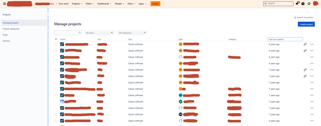Screen dimensions: 321x126
Task: Click the link icon on the first project row
Action: coord(305,44)
